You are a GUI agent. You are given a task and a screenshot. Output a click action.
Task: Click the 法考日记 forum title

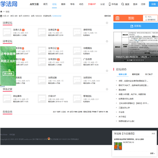(52, 48)
